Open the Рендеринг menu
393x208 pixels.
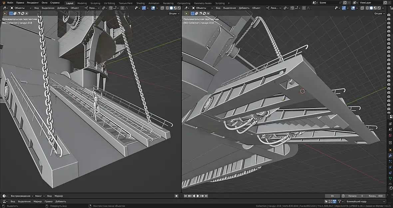[x=33, y=3]
